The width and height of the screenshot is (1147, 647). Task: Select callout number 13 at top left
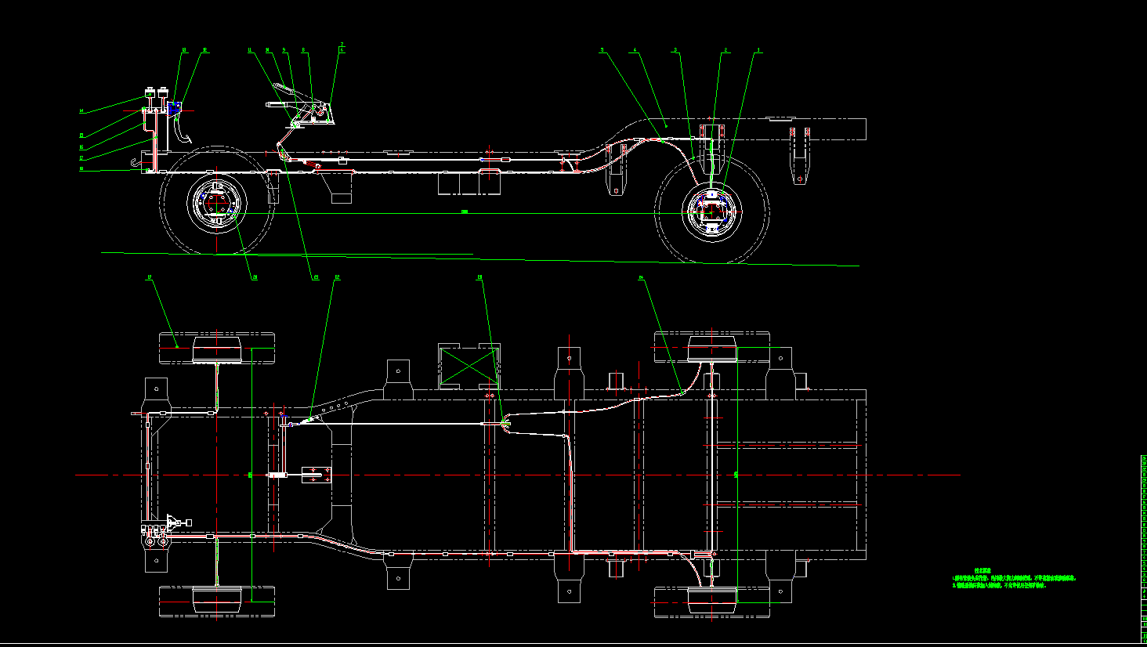pyautogui.click(x=185, y=50)
